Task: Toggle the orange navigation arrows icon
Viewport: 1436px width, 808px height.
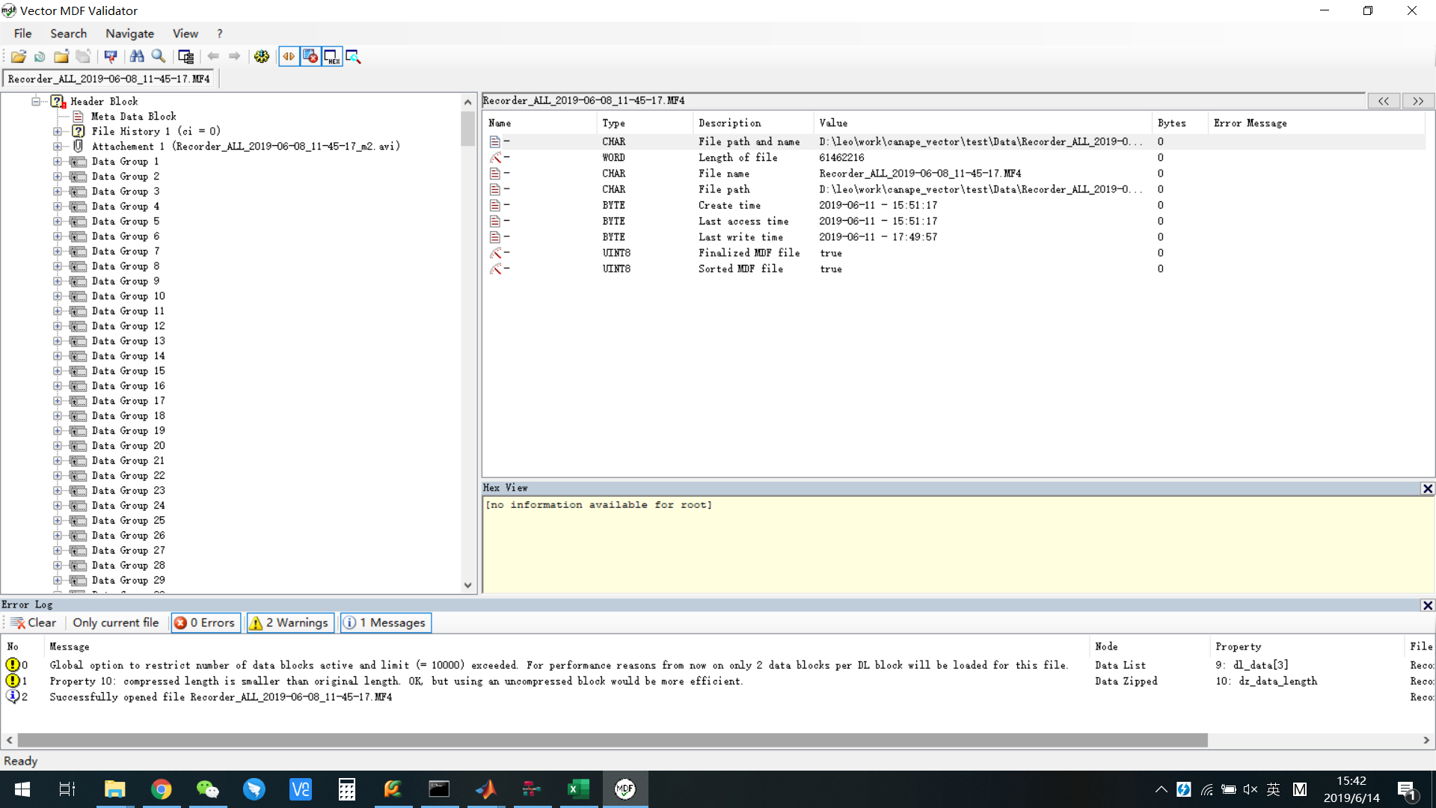Action: click(x=289, y=56)
